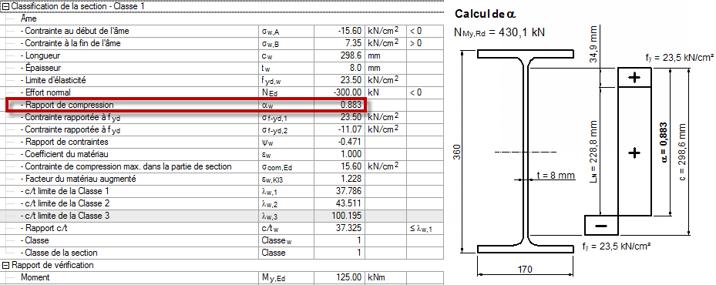Click the value -300.00 cell
Viewport: 716px width, 285px height.
(x=339, y=92)
